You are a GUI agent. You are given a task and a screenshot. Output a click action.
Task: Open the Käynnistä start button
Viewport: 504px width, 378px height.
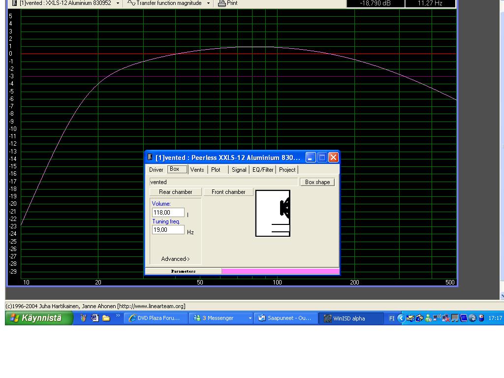39,318
